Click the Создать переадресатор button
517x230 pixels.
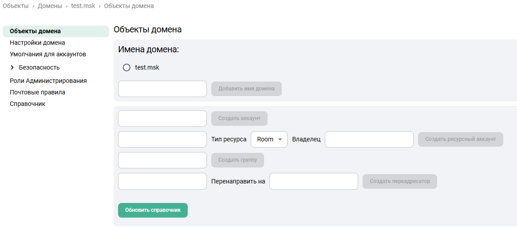(399, 181)
